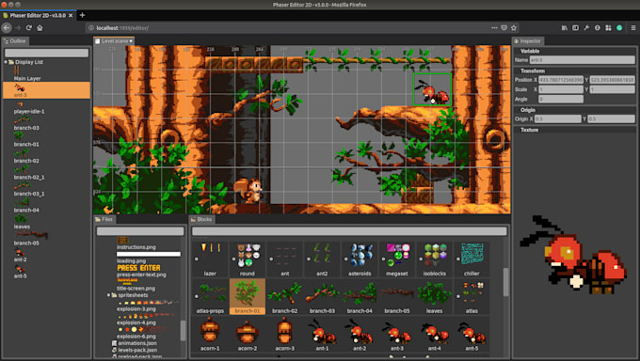This screenshot has height=361, width=640.
Task: Select the round atlas block
Action: pyautogui.click(x=248, y=259)
